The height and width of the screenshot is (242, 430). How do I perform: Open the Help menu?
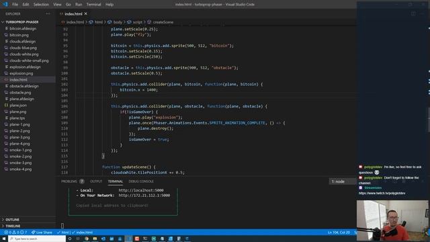(110, 5)
